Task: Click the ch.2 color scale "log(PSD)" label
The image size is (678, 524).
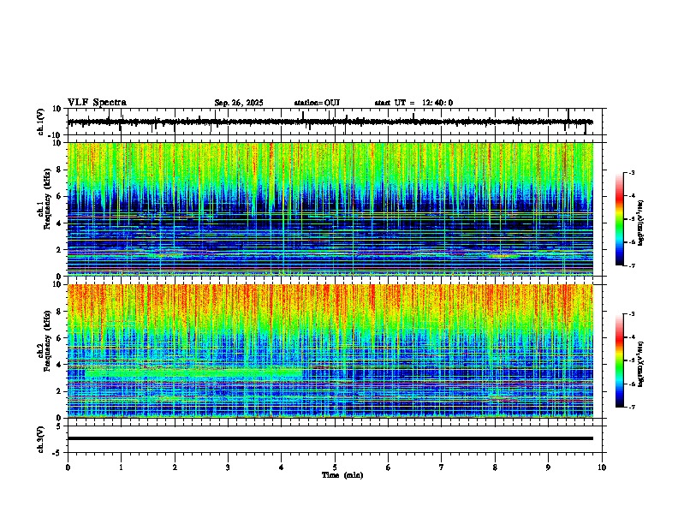Action: (641, 365)
